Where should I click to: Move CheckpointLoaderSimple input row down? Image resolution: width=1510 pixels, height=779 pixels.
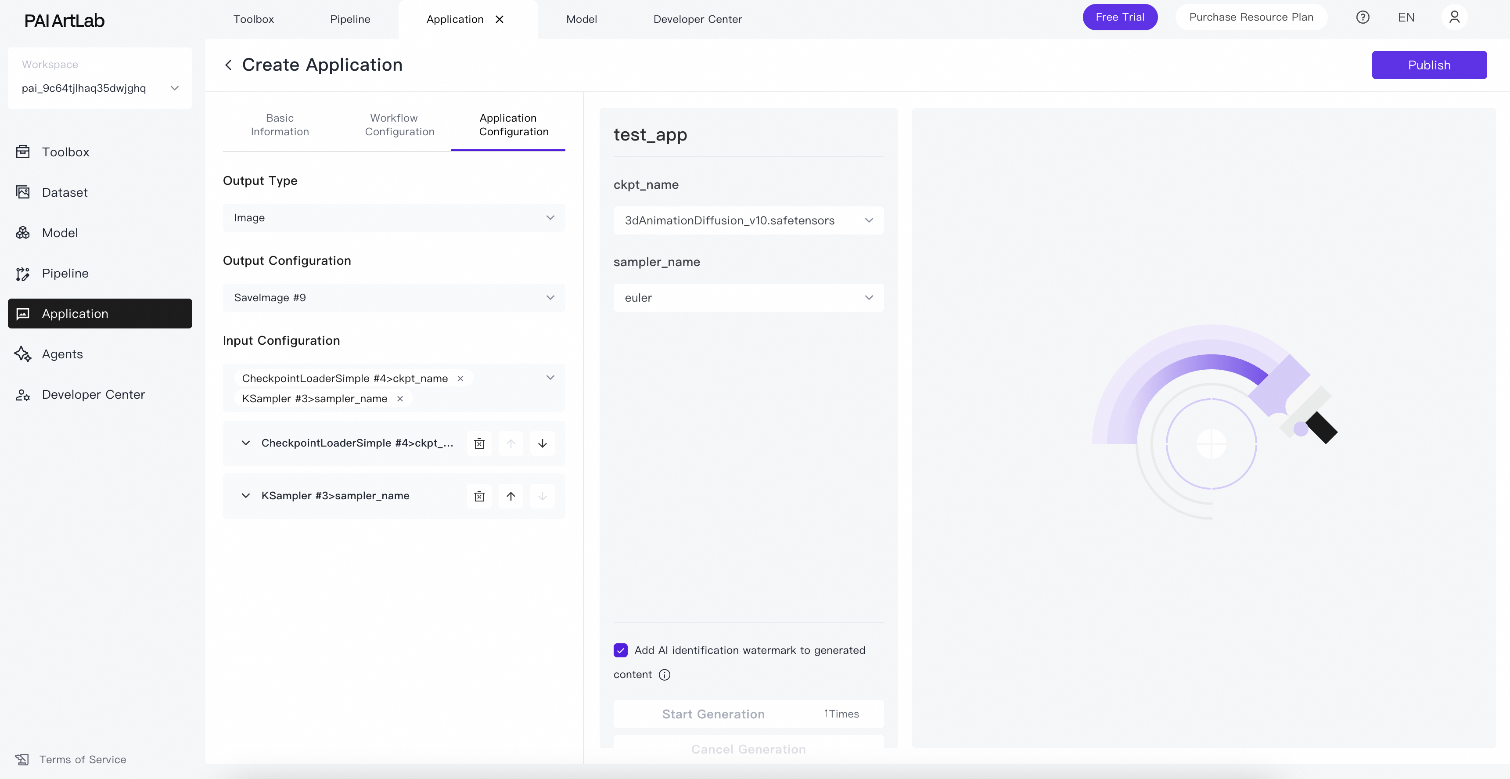coord(542,444)
